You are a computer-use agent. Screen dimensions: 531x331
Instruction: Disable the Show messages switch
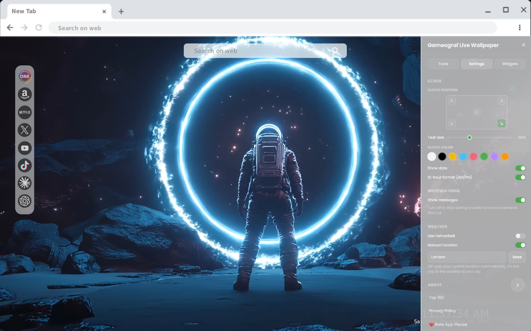520,200
